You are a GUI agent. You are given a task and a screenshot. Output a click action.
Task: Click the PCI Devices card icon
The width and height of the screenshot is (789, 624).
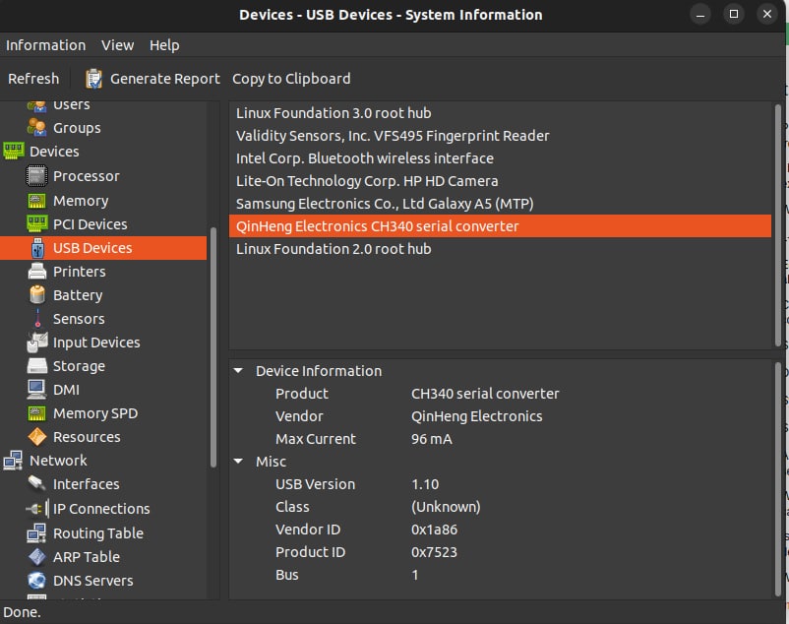(x=36, y=223)
